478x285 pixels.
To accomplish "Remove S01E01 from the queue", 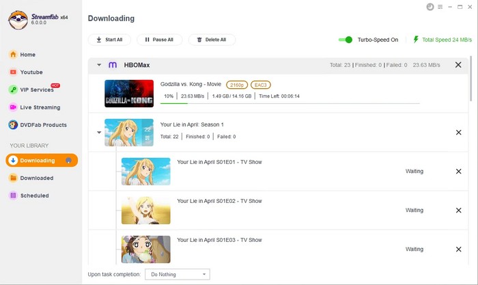I will point(458,172).
